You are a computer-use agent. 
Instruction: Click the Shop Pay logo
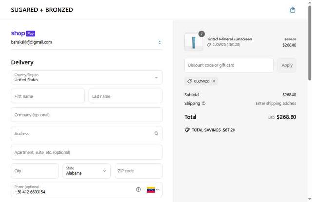click(x=23, y=33)
